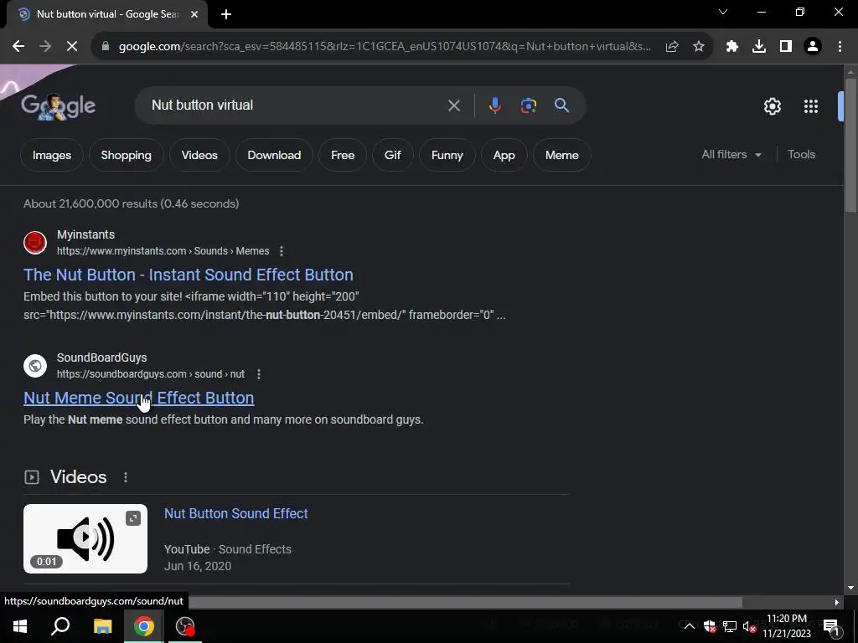The width and height of the screenshot is (858, 643).
Task: Open the share this page icon
Action: pos(672,47)
